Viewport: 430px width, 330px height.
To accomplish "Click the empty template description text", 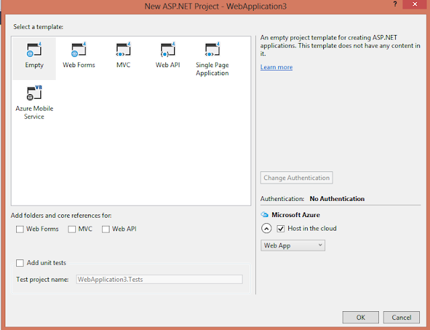I will (x=340, y=46).
